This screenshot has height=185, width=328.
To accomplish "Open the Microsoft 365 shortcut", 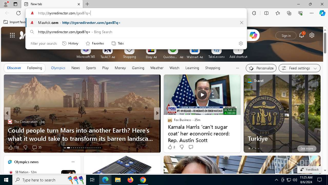I will pos(86,53).
